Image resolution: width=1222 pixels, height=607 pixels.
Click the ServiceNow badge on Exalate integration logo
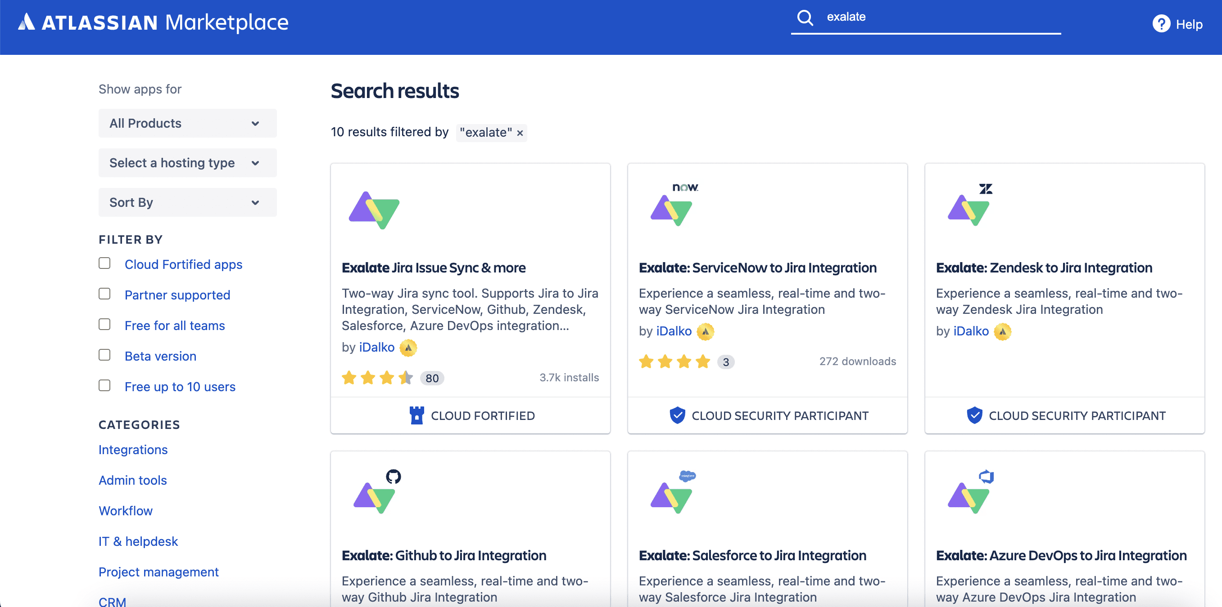pyautogui.click(x=685, y=187)
